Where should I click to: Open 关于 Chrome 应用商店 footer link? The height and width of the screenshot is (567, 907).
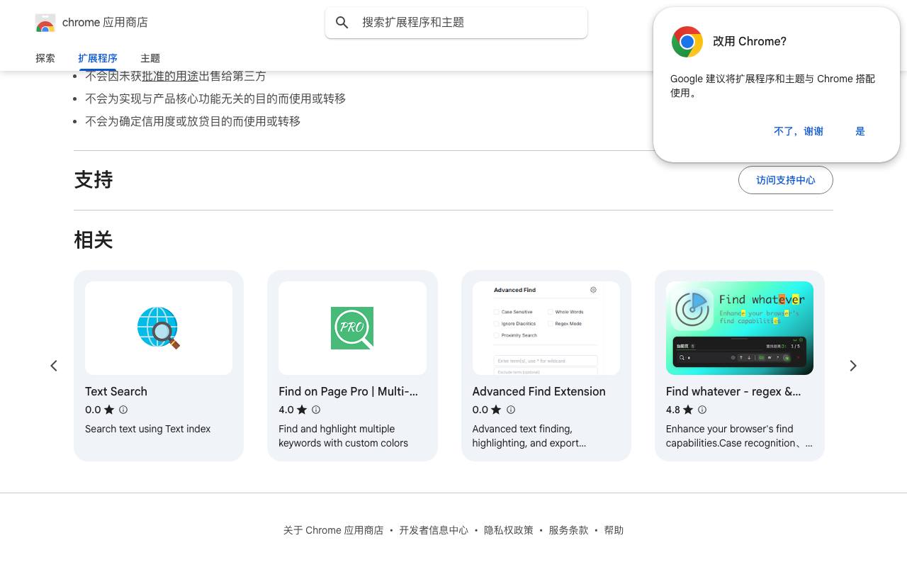pos(333,530)
